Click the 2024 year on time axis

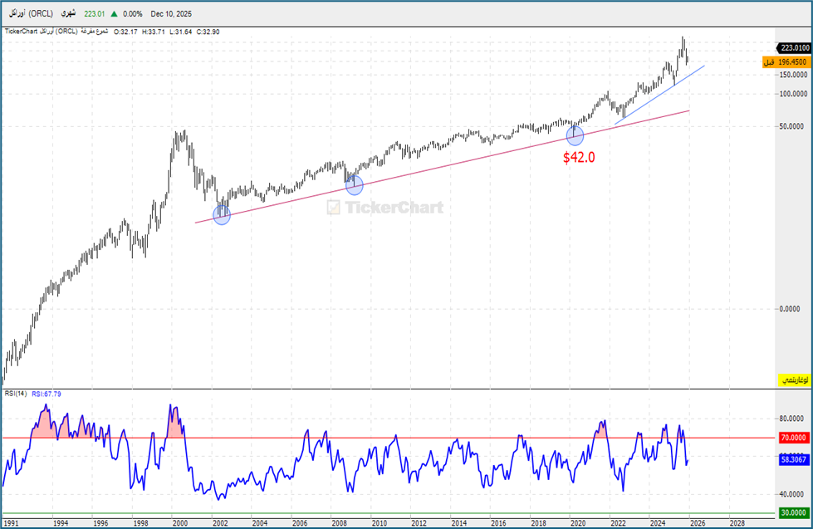tap(658, 523)
